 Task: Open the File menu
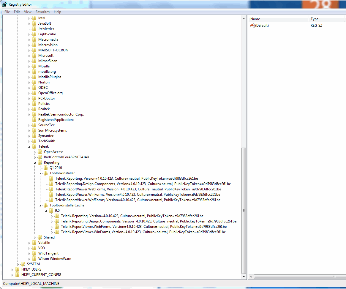tap(7, 12)
